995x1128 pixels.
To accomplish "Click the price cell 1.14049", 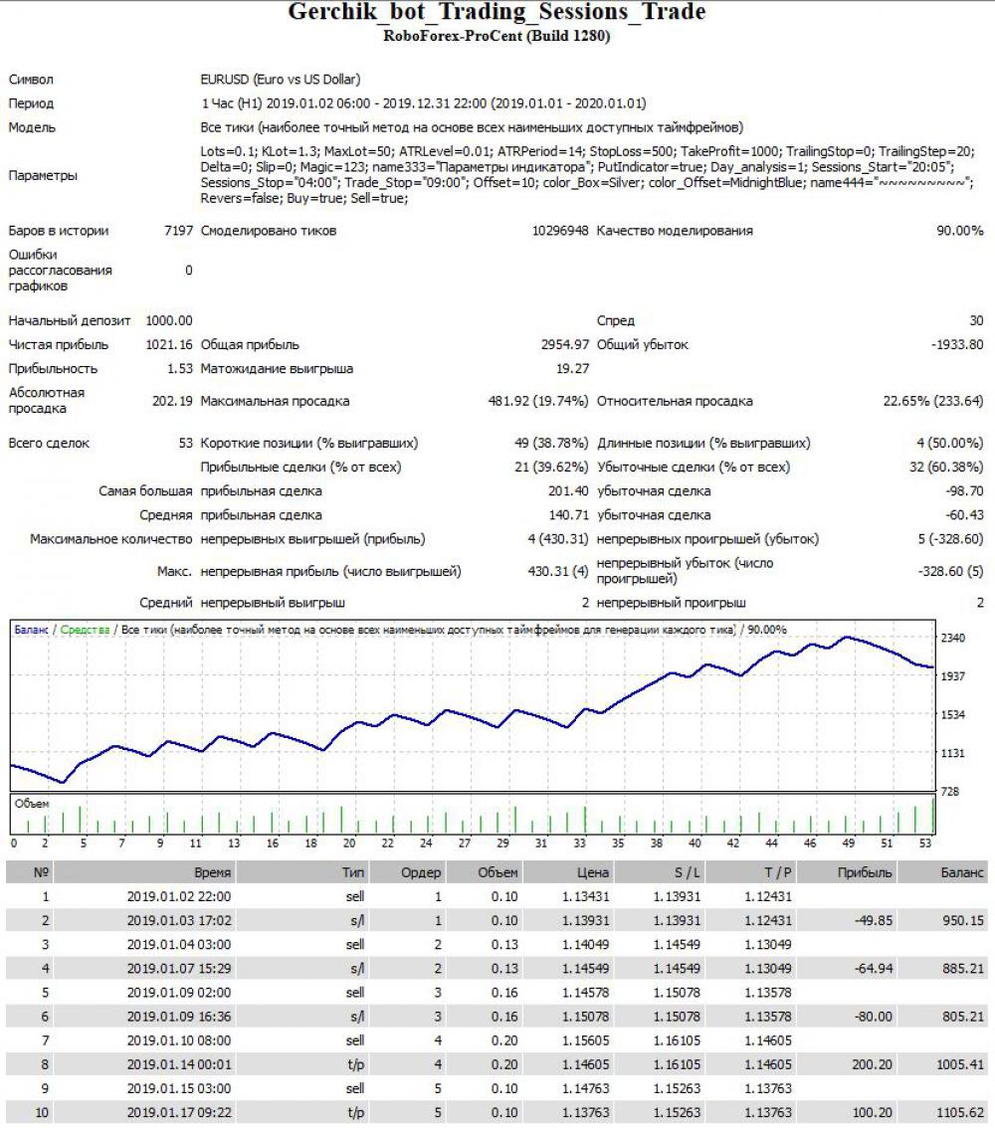I will point(586,945).
